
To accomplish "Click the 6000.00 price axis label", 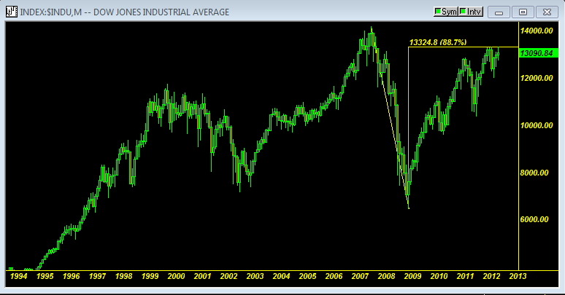I will pos(534,219).
